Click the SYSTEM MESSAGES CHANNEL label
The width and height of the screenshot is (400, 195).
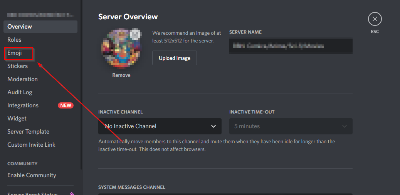[x=132, y=187]
